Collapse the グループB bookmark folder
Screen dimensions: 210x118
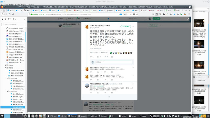point(8,91)
